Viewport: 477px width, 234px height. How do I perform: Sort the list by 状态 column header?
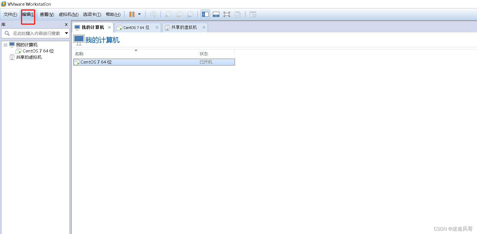click(216, 54)
